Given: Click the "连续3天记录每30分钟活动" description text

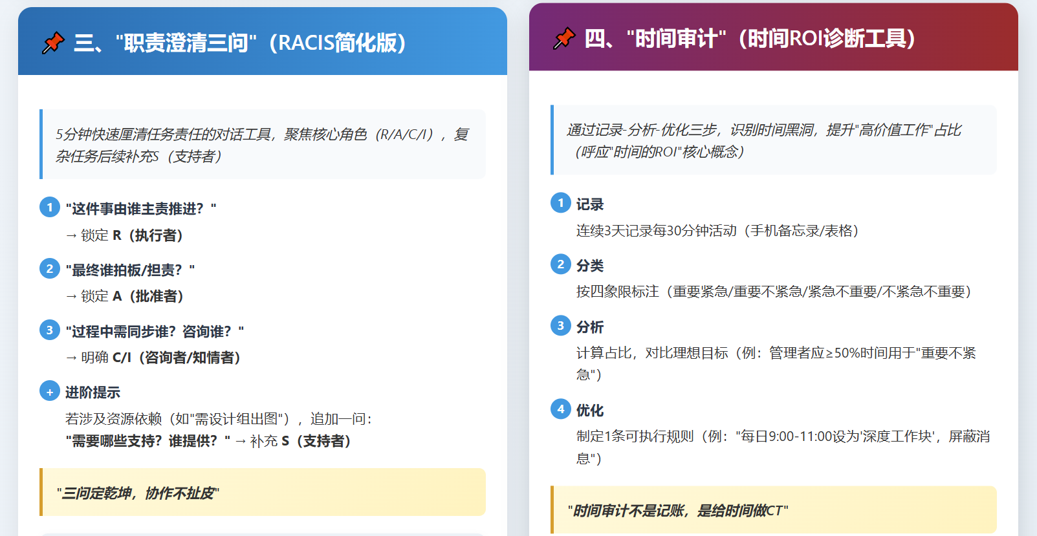Looking at the screenshot, I should pyautogui.click(x=717, y=231).
